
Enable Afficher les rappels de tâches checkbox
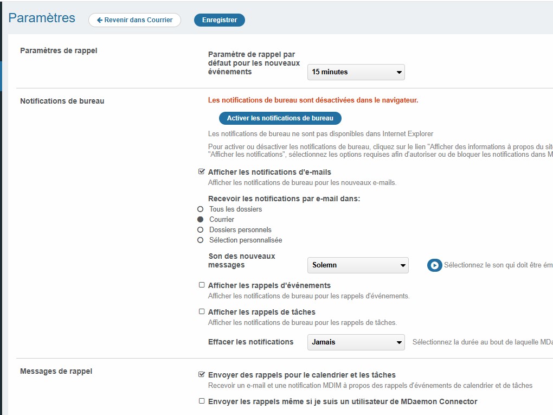202,311
